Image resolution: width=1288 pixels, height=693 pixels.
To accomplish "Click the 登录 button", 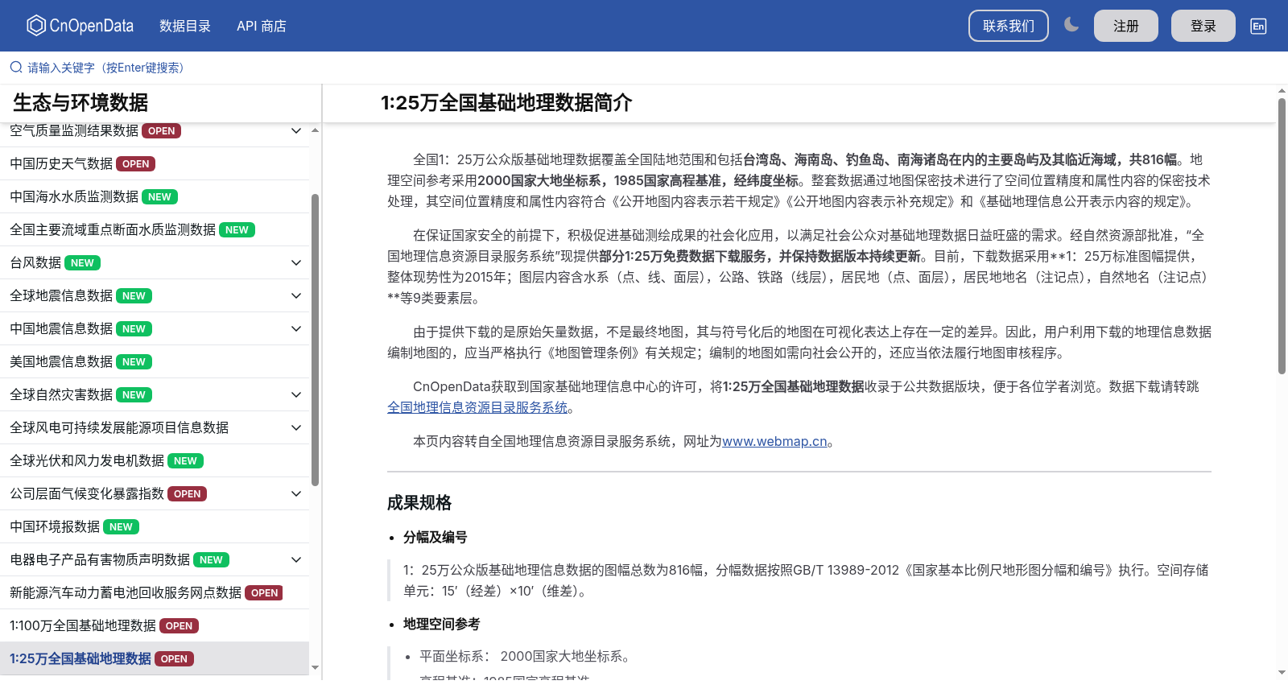I will click(1203, 26).
